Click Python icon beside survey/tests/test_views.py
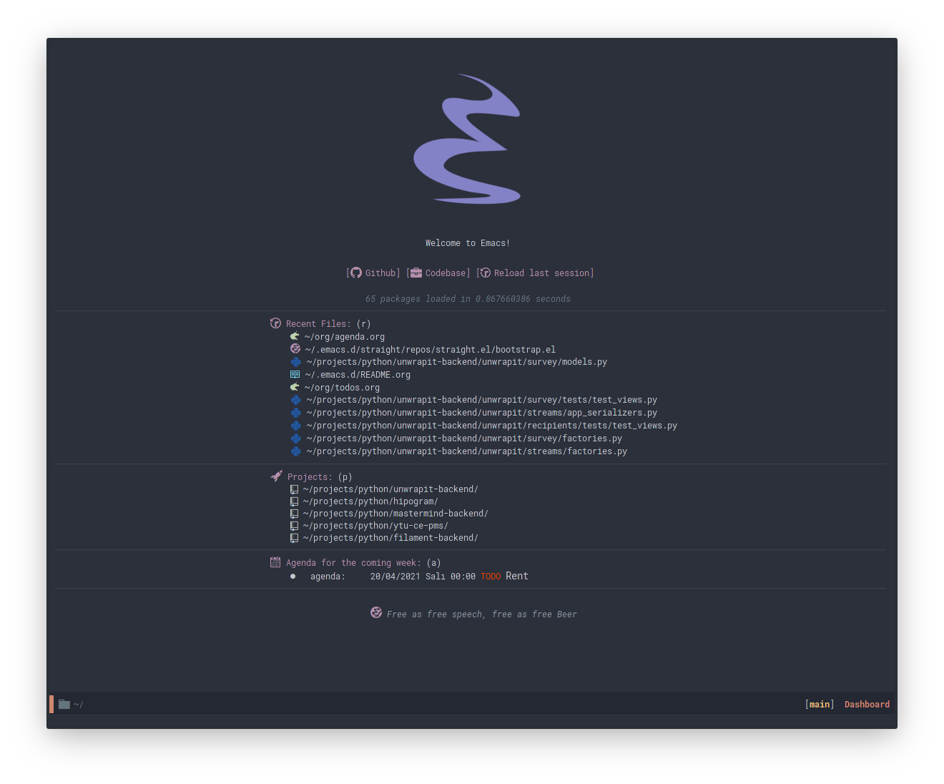944x784 pixels. [x=295, y=400]
